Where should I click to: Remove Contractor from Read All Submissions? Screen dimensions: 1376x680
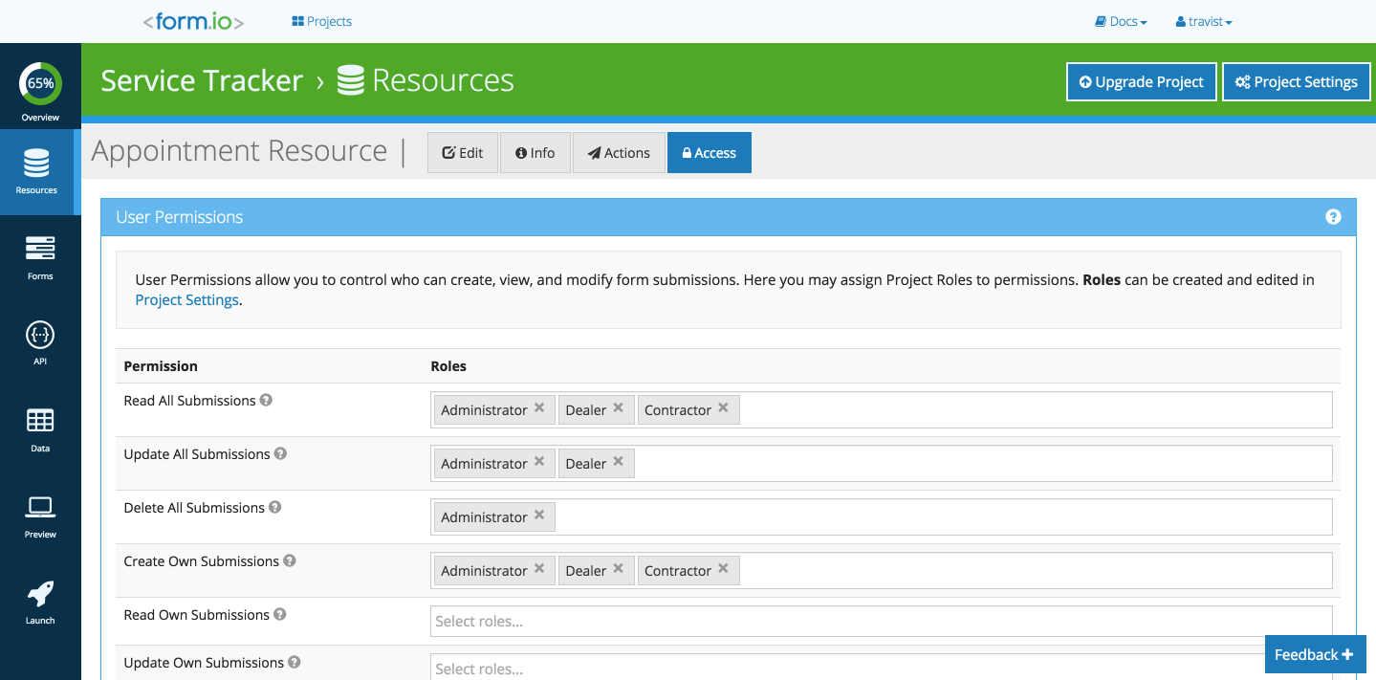(x=723, y=408)
